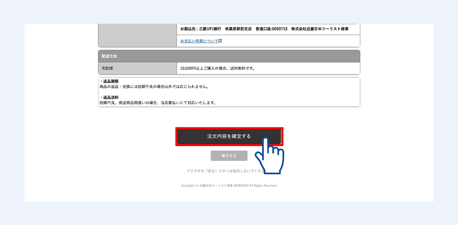Viewport: 458px width, 225px height.
Task: Click the 配送方法 section header bar
Action: [x=229, y=56]
